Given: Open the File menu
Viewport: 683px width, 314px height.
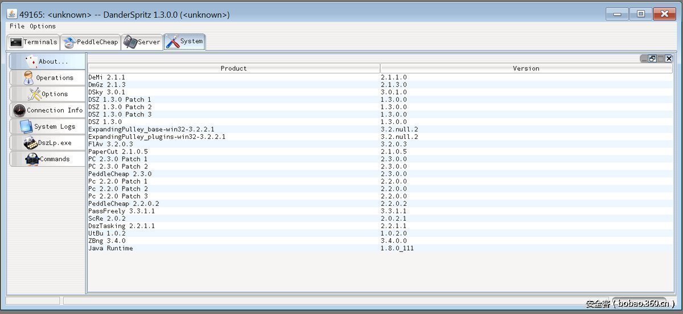Looking at the screenshot, I should [17, 26].
